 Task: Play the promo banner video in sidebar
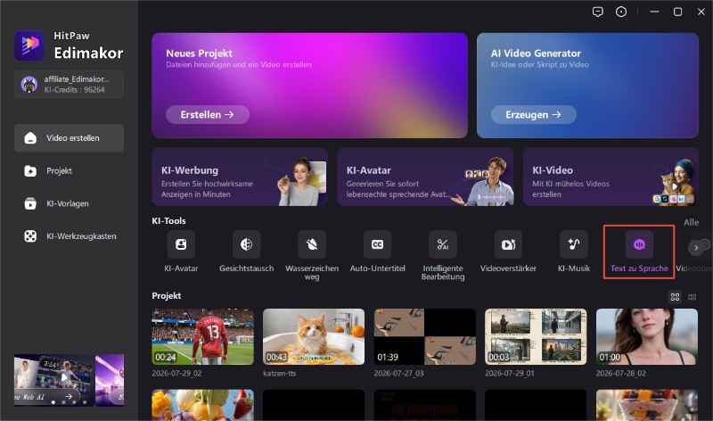[64, 377]
